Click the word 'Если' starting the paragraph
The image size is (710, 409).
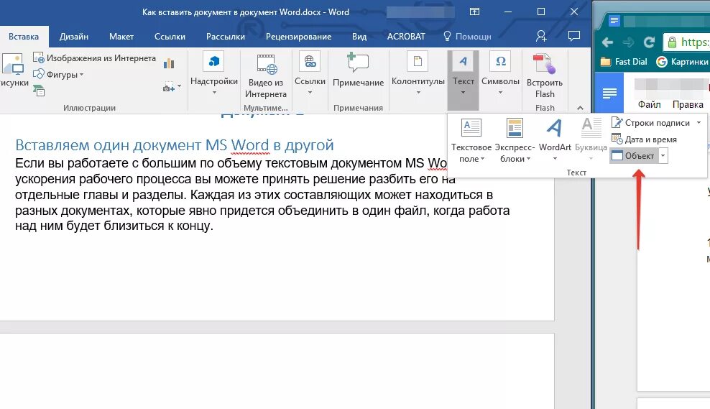(x=29, y=163)
